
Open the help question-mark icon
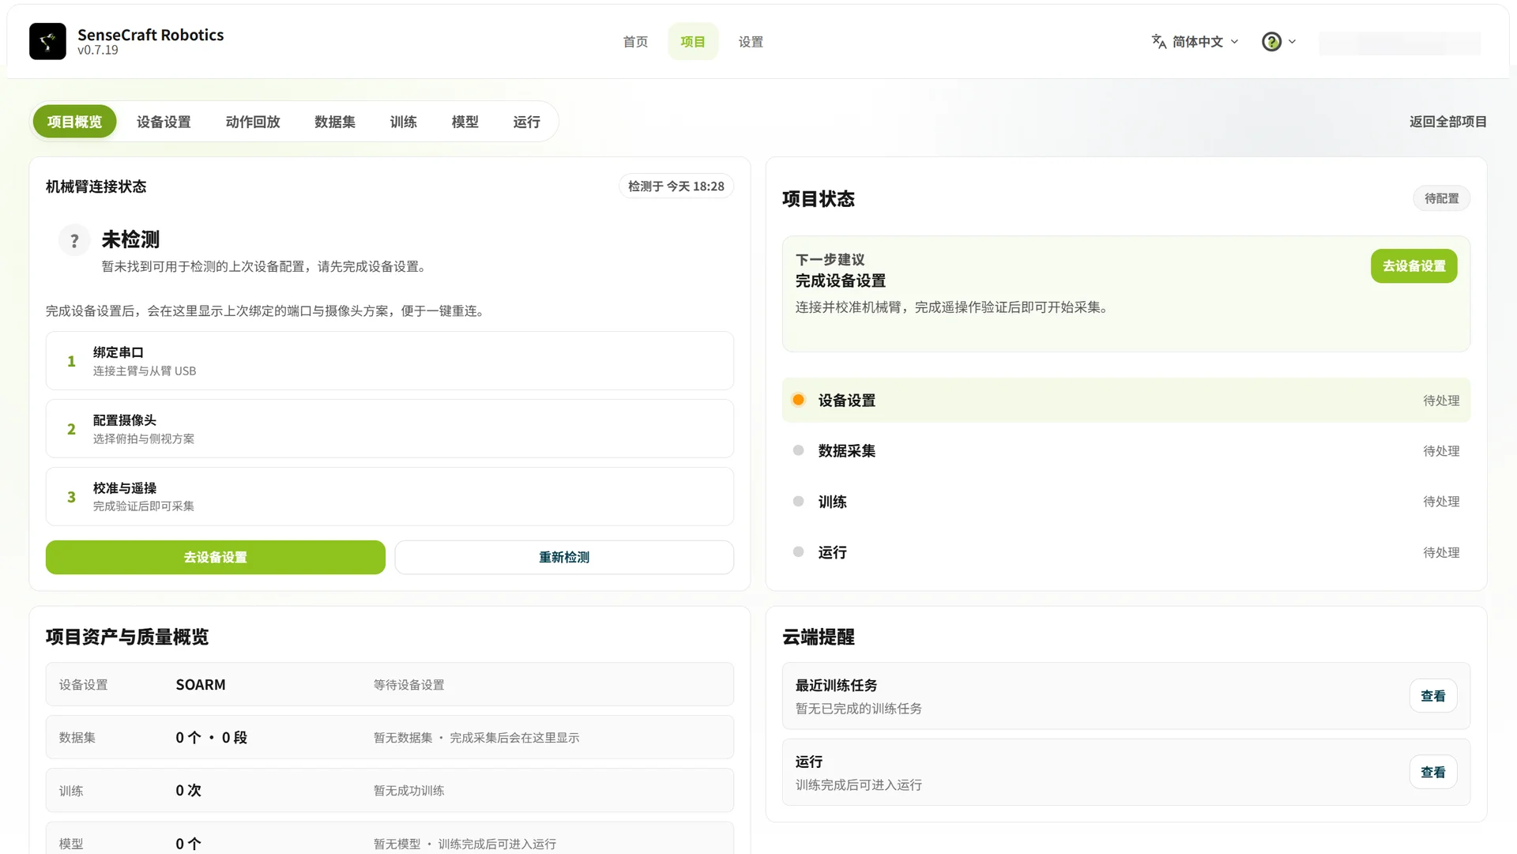pyautogui.click(x=1271, y=41)
